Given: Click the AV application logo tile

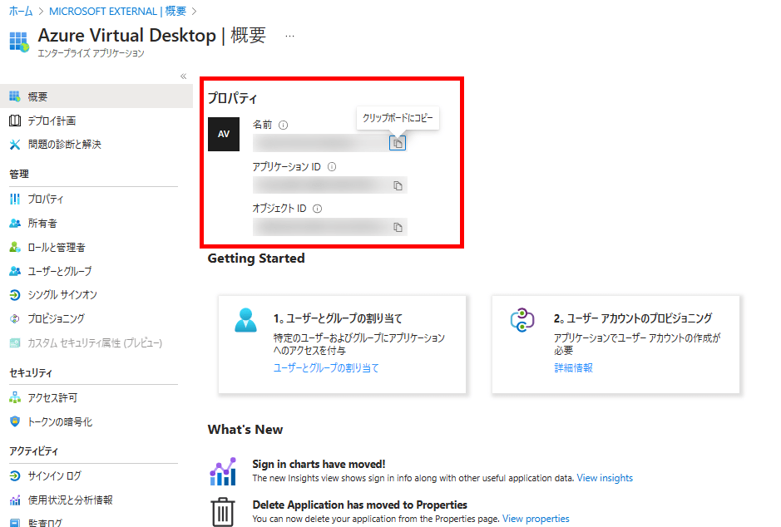Looking at the screenshot, I should [x=224, y=134].
